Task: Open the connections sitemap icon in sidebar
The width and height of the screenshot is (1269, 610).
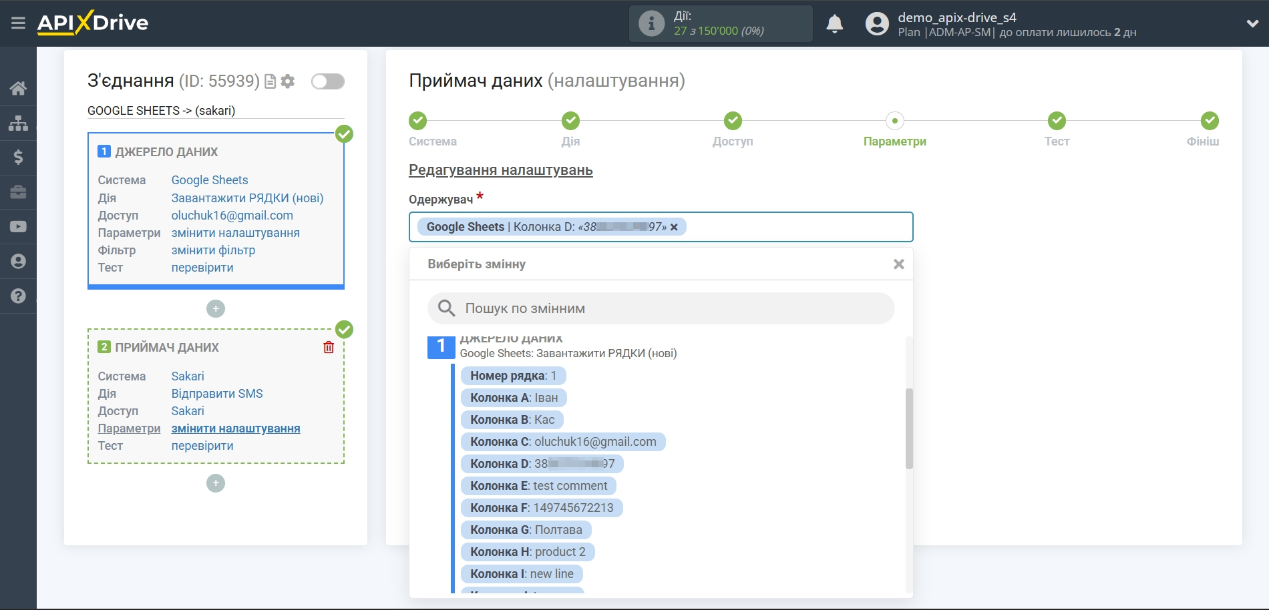Action: pos(18,123)
